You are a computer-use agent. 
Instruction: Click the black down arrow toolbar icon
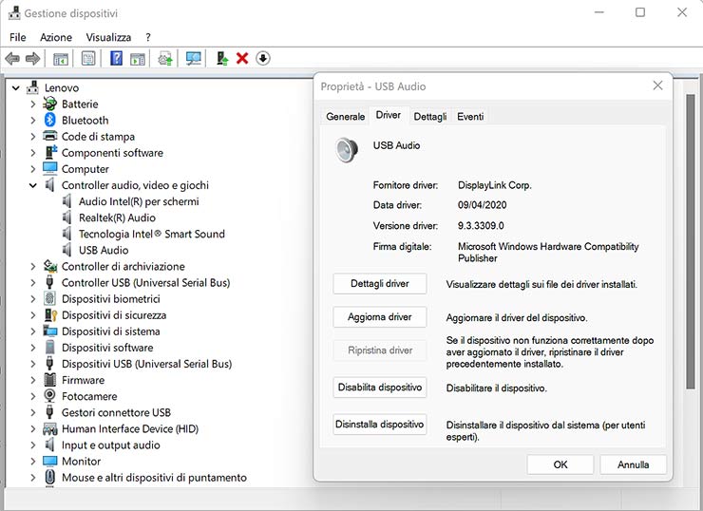[263, 59]
